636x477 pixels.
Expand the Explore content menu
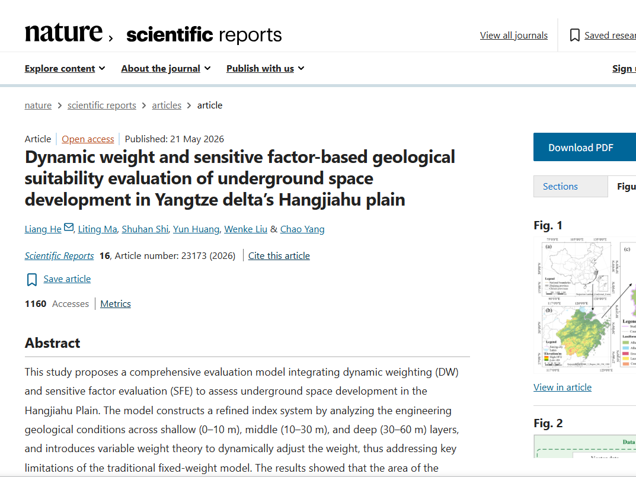coord(65,69)
